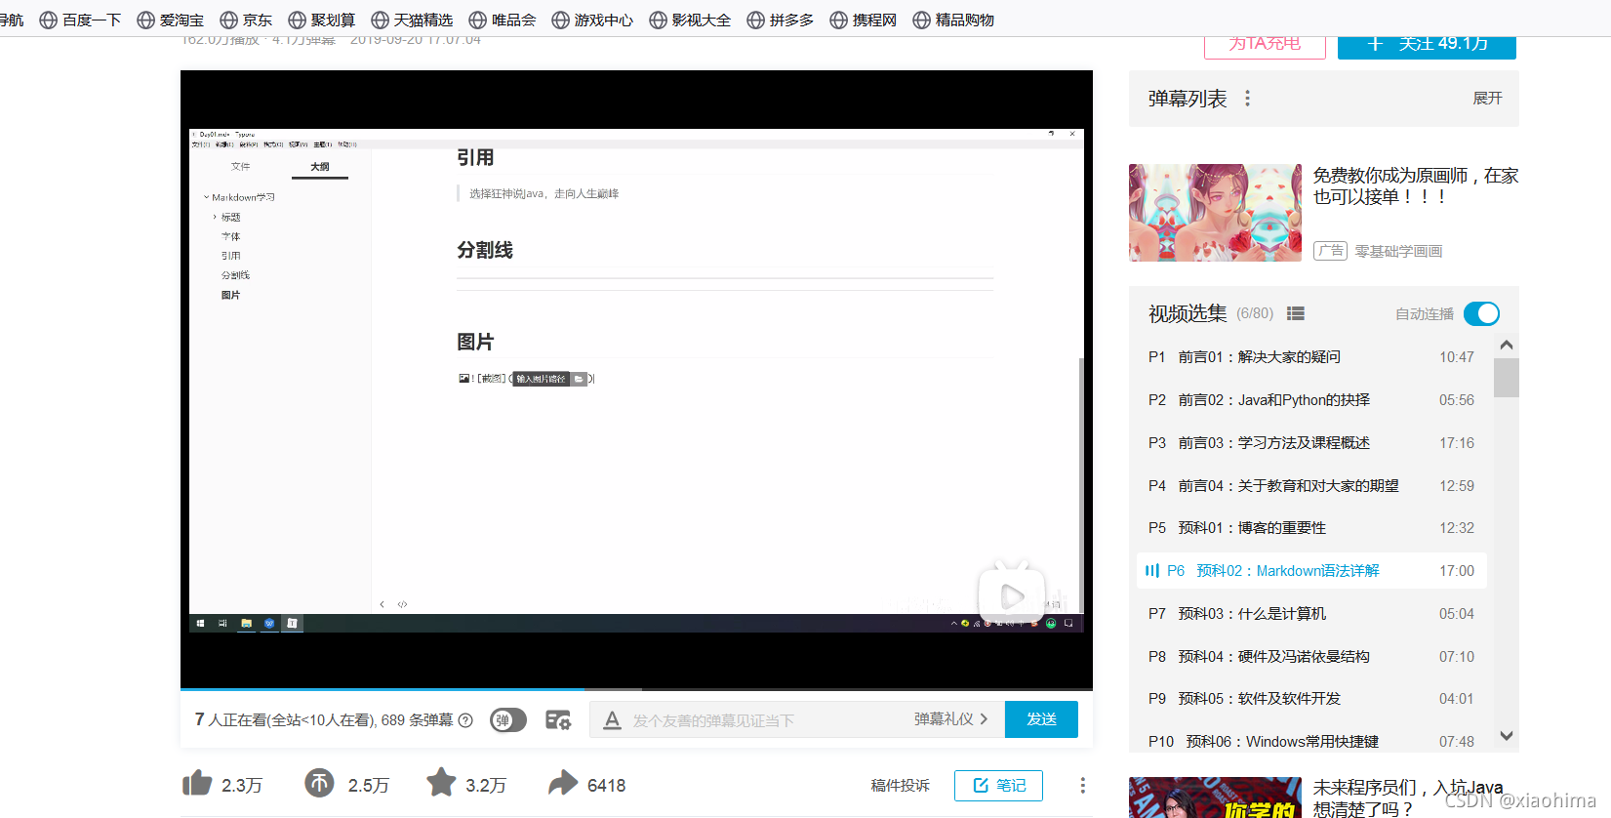Click the playlist scroll down arrow
1611x818 pixels.
pyautogui.click(x=1507, y=736)
